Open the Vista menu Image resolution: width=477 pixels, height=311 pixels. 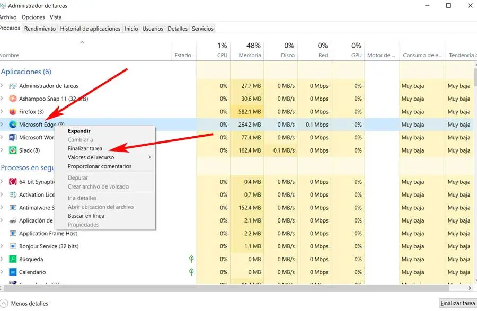coord(56,17)
